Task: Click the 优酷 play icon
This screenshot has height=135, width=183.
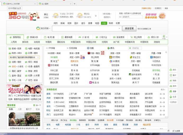Action: 88,48
